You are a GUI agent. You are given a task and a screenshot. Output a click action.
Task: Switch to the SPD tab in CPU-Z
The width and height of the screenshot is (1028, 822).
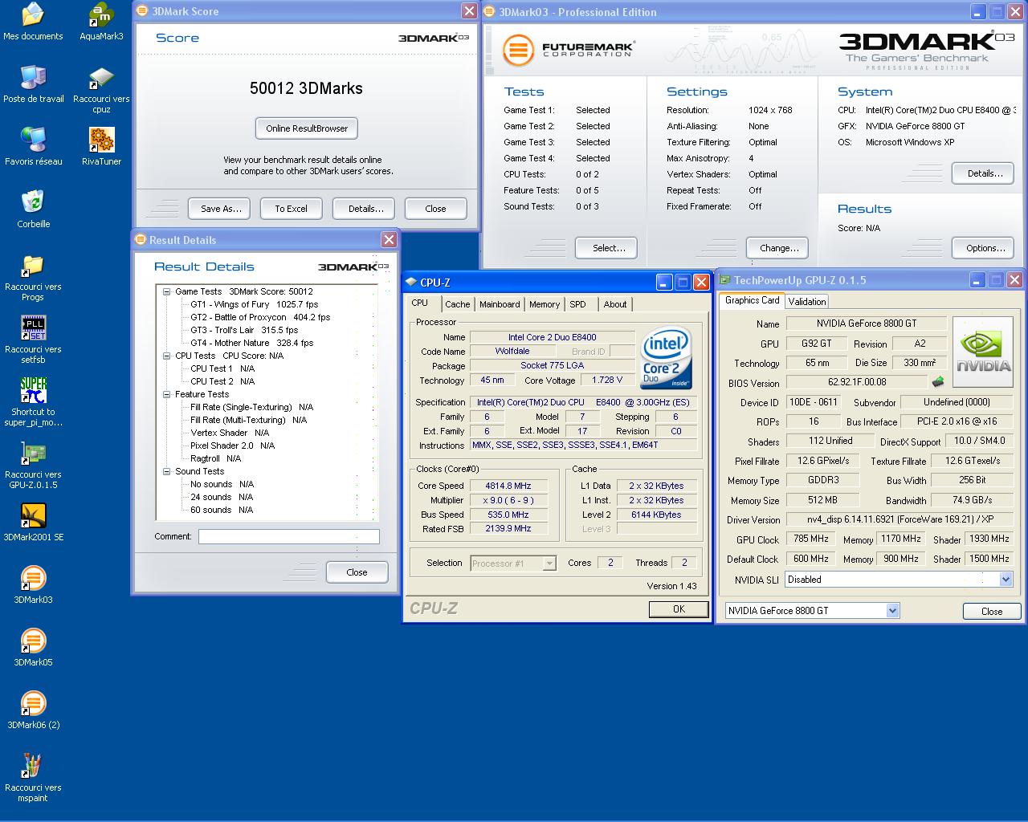pyautogui.click(x=578, y=304)
